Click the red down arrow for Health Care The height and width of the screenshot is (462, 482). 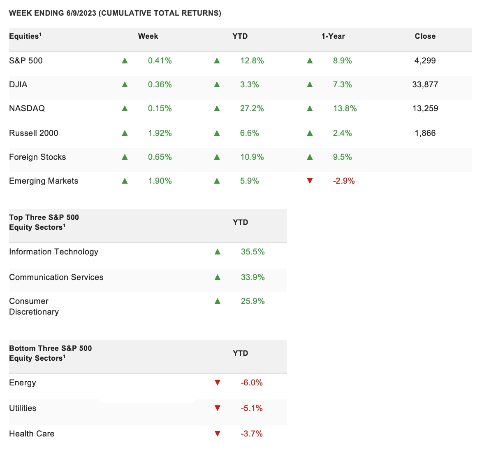(x=217, y=434)
